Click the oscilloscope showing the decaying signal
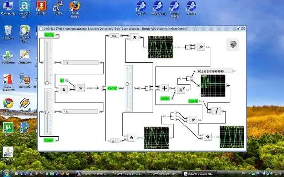The height and width of the screenshot is (177, 284). coord(213,85)
